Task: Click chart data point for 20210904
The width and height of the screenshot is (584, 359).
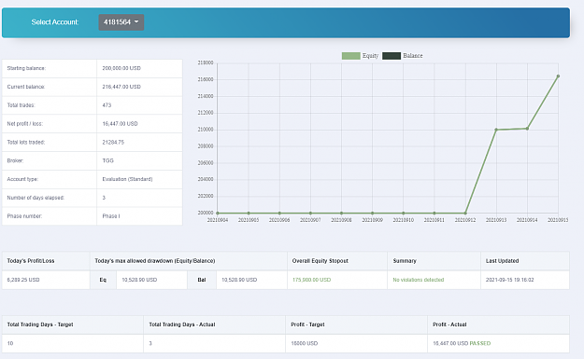Action: [x=218, y=214]
